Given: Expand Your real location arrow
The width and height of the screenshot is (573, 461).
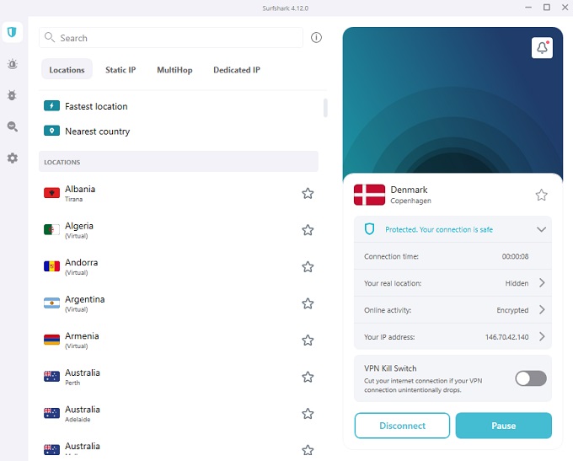Looking at the screenshot, I should pos(542,282).
